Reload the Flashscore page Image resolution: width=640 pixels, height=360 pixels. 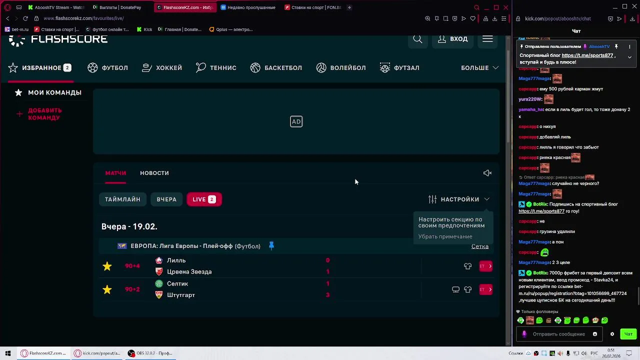tap(25, 18)
